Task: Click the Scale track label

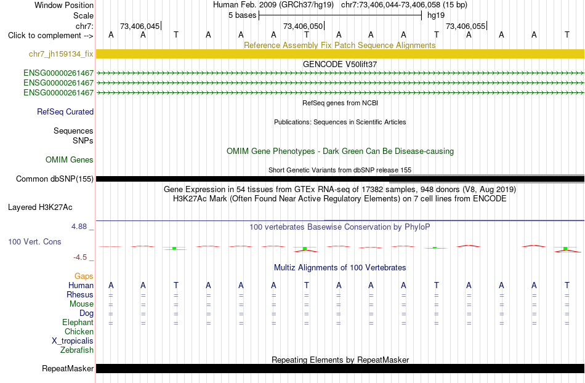Action: tap(83, 15)
